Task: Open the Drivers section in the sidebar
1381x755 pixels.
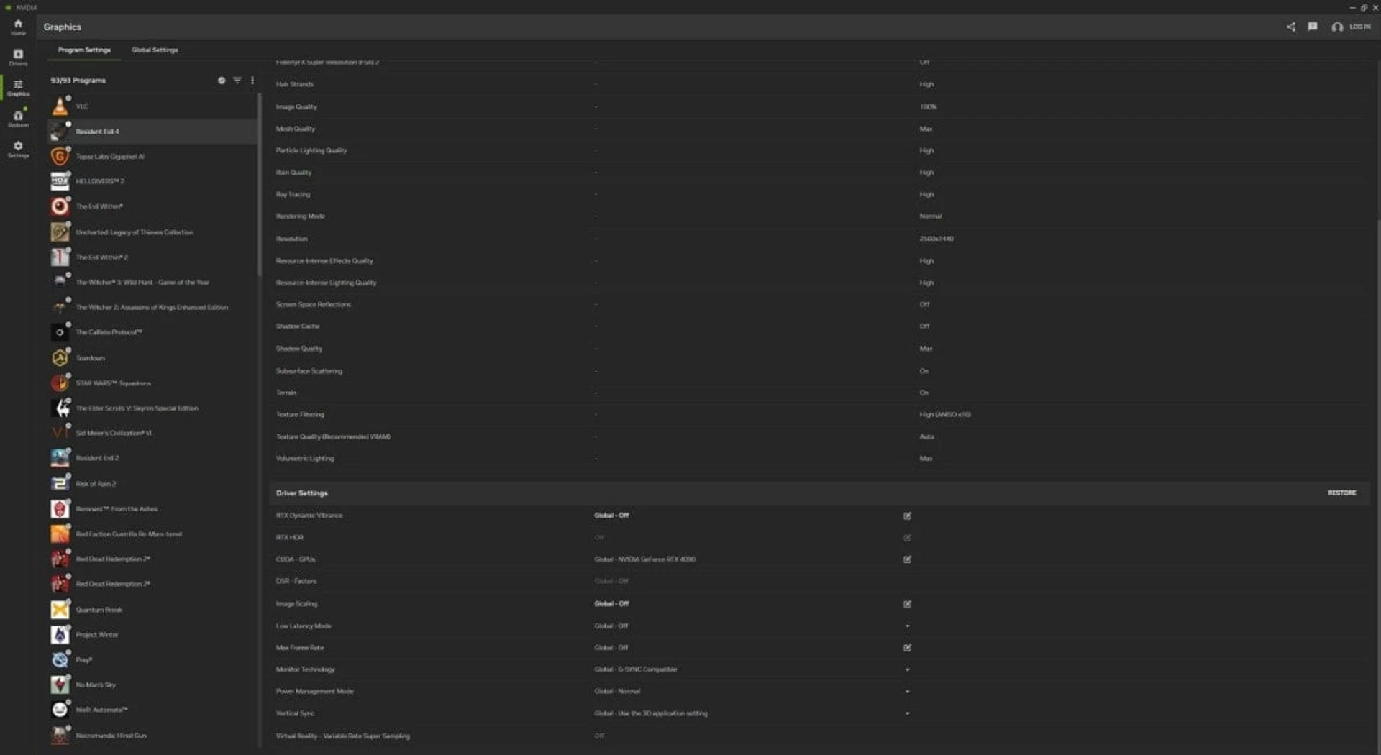Action: [x=18, y=57]
